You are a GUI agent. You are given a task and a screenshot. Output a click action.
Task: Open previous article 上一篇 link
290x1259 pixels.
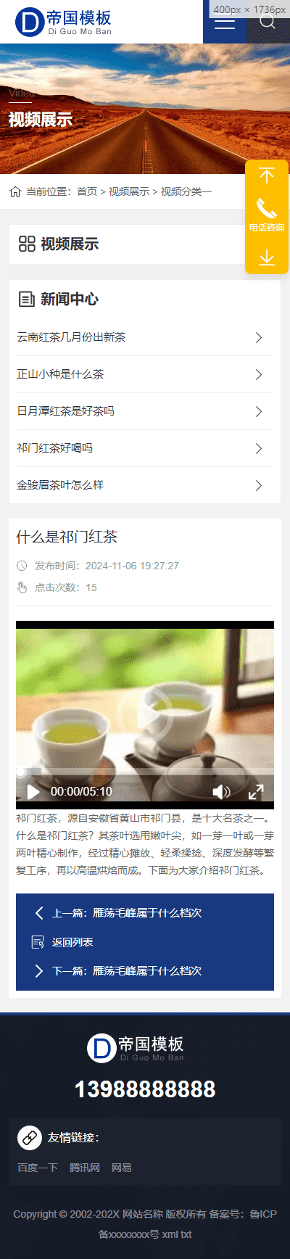coord(127,913)
